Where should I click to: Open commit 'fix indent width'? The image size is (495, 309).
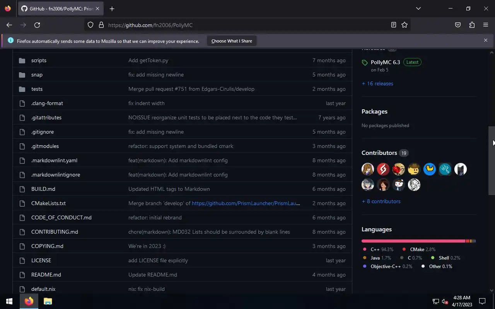(x=147, y=104)
